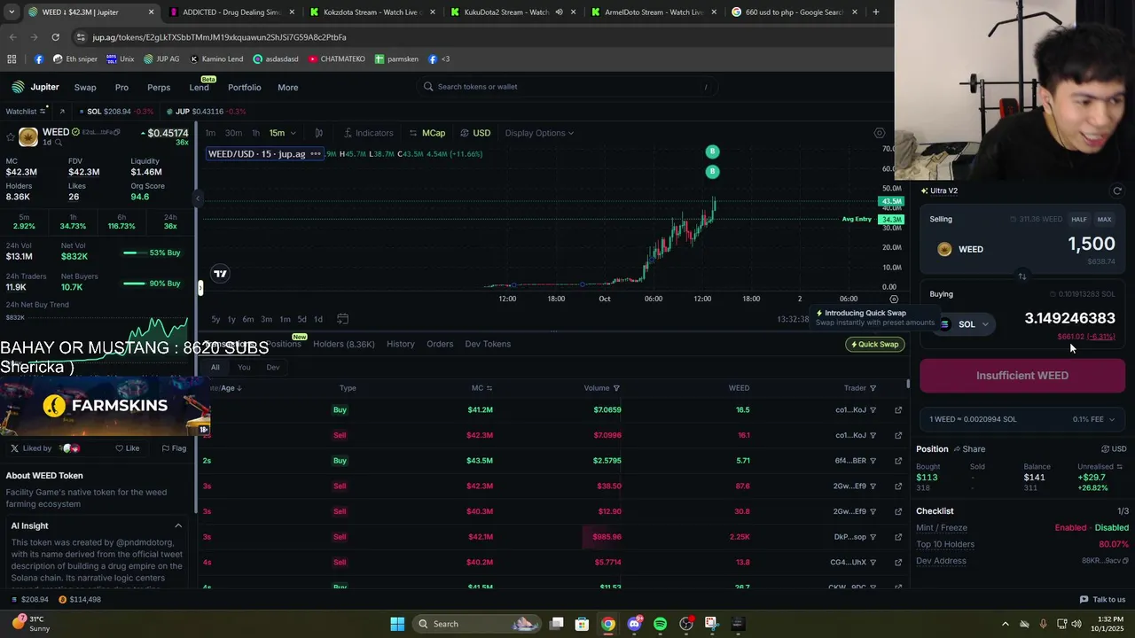
Task: Click the trades table vertical scrollbar
Action: point(908,385)
